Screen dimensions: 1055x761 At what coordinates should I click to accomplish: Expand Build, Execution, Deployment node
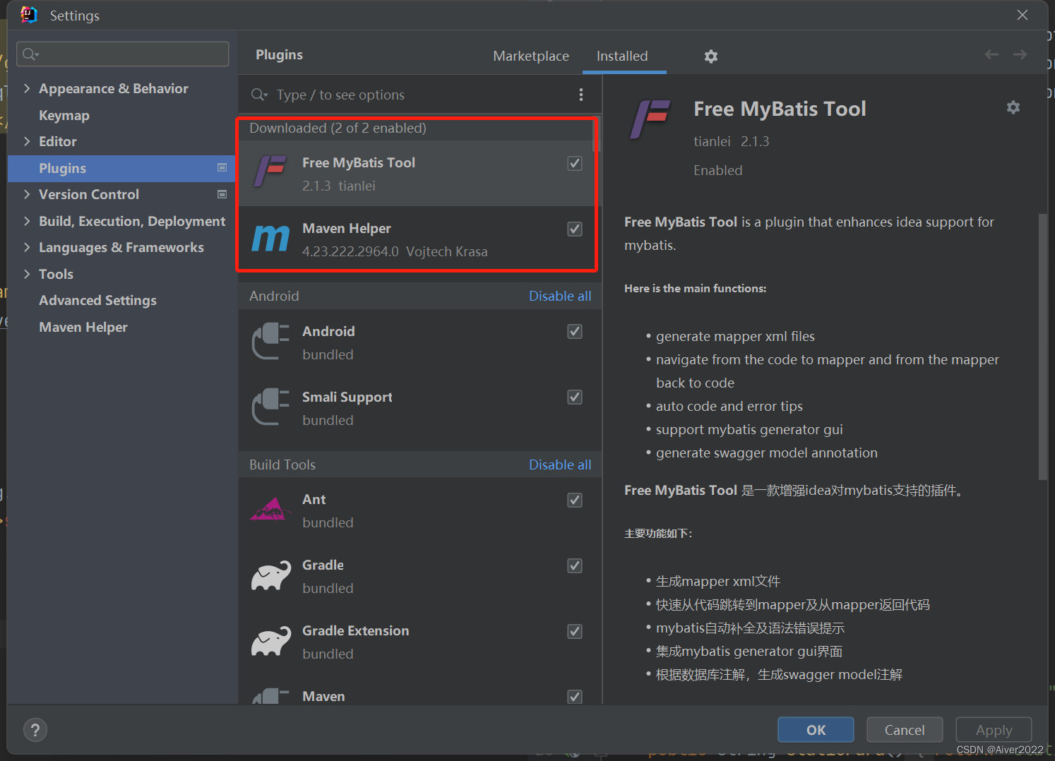tap(27, 221)
